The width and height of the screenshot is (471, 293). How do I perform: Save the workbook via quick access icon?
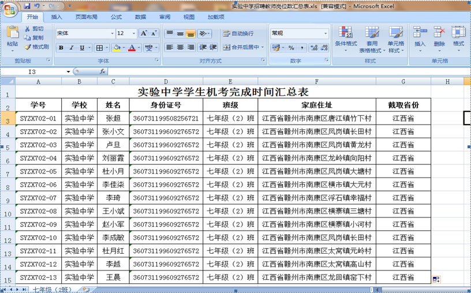click(x=27, y=6)
